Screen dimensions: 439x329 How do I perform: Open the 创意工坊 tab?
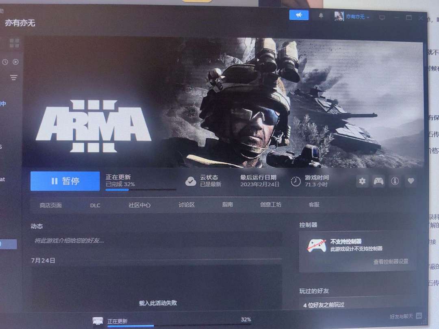pyautogui.click(x=270, y=204)
